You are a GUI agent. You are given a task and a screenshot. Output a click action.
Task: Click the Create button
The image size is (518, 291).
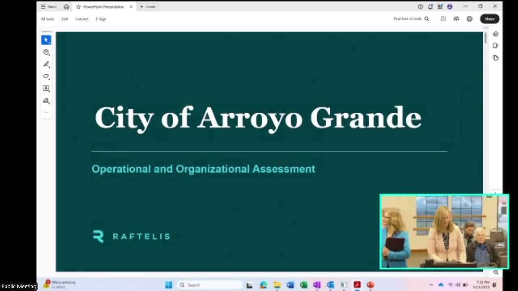[148, 6]
